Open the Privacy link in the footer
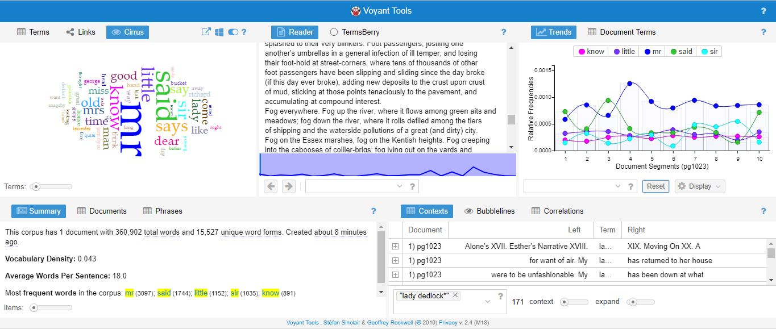776x329 pixels. (449, 323)
